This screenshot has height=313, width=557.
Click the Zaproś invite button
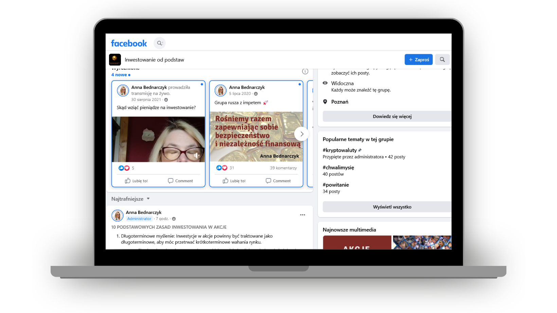(418, 60)
